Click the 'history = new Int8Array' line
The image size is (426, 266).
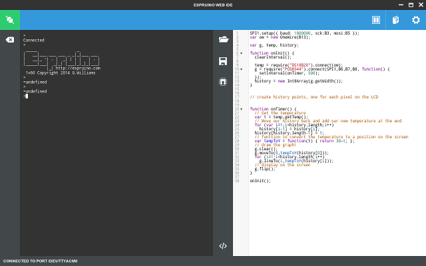[299, 81]
